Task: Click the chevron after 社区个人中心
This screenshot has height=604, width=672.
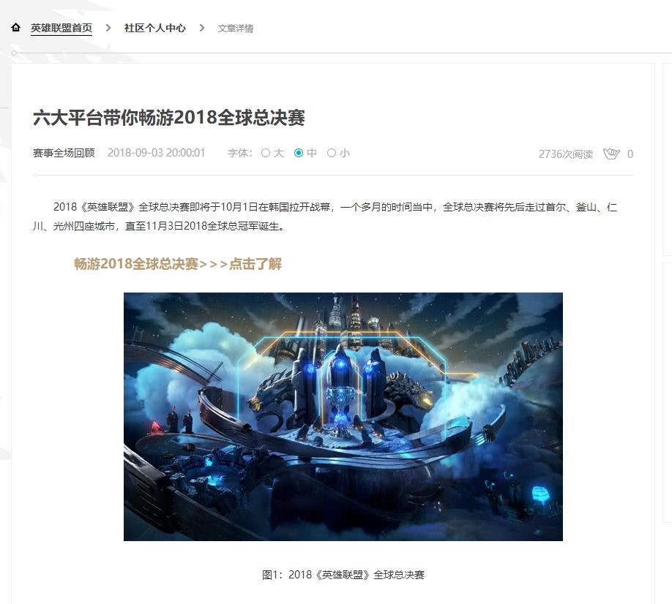Action: pos(202,28)
